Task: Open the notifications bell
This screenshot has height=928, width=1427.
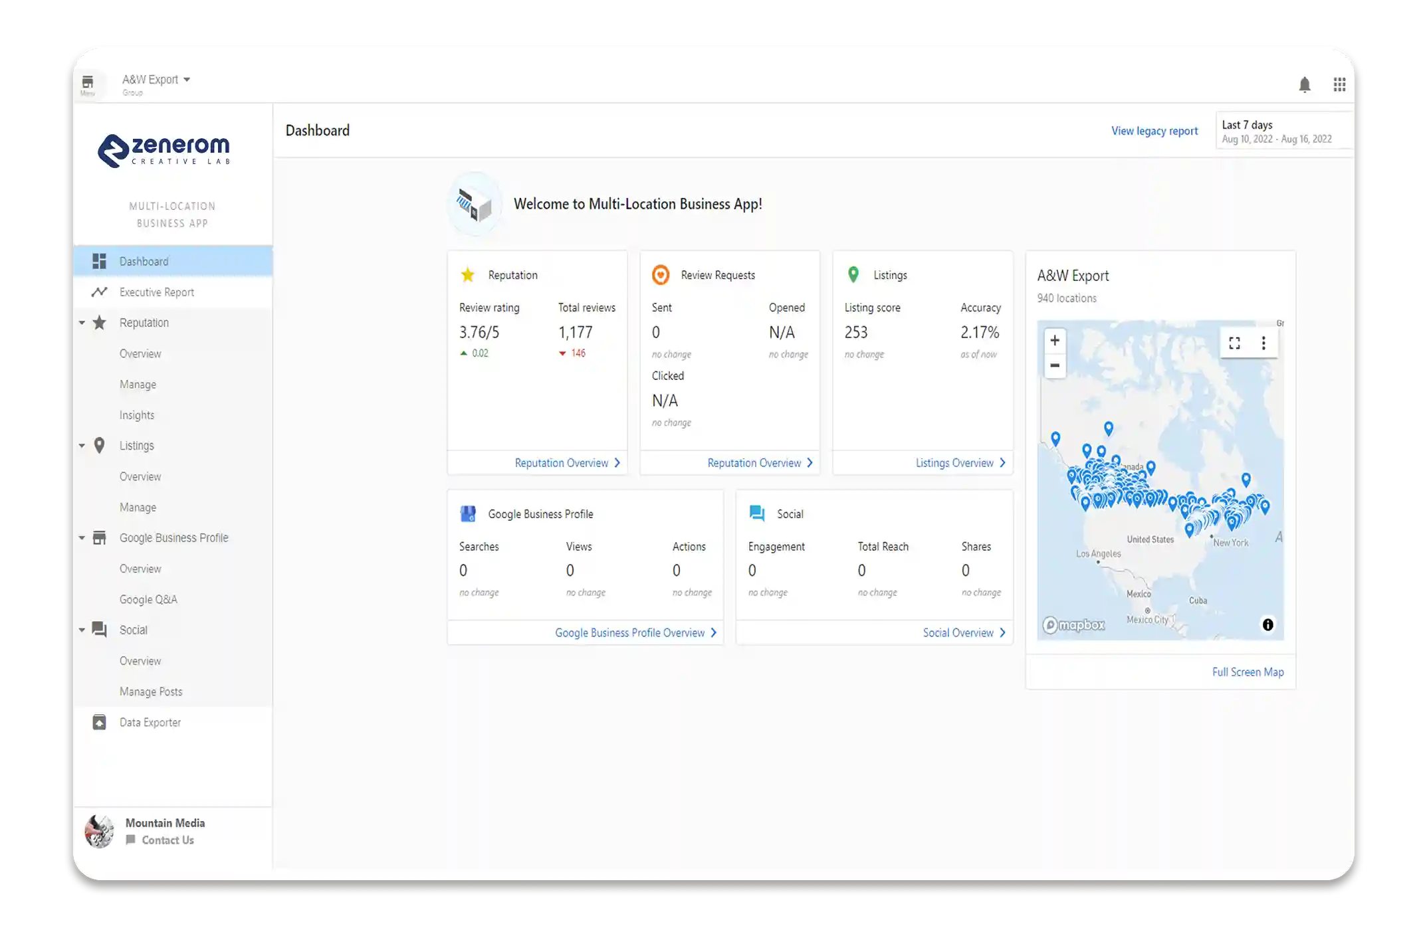Action: point(1305,84)
